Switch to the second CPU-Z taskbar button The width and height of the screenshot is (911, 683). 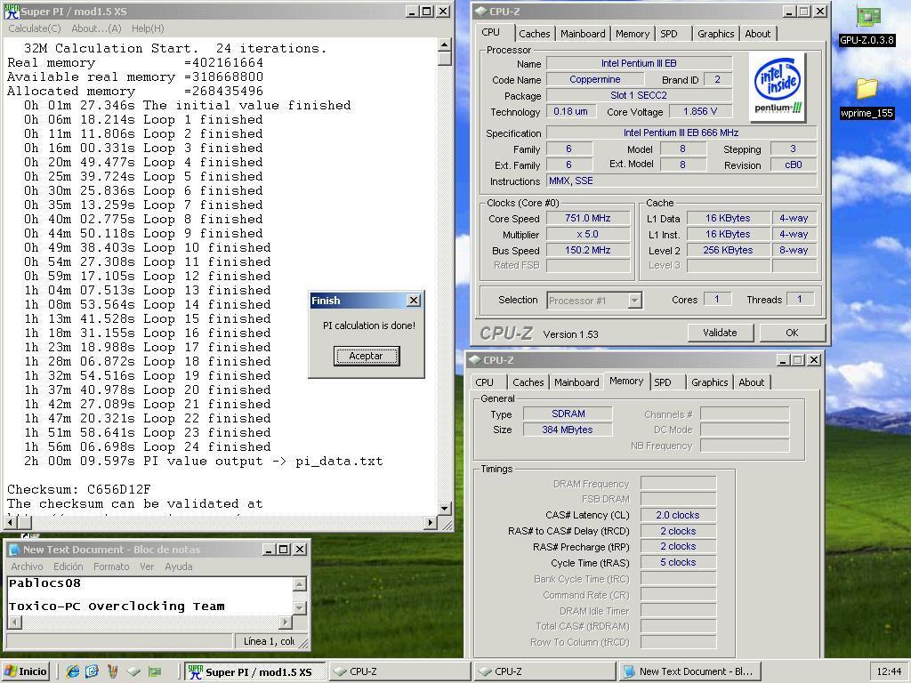(544, 671)
